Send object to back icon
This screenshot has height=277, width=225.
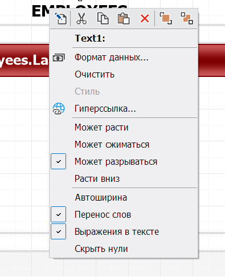pyautogui.click(x=187, y=18)
